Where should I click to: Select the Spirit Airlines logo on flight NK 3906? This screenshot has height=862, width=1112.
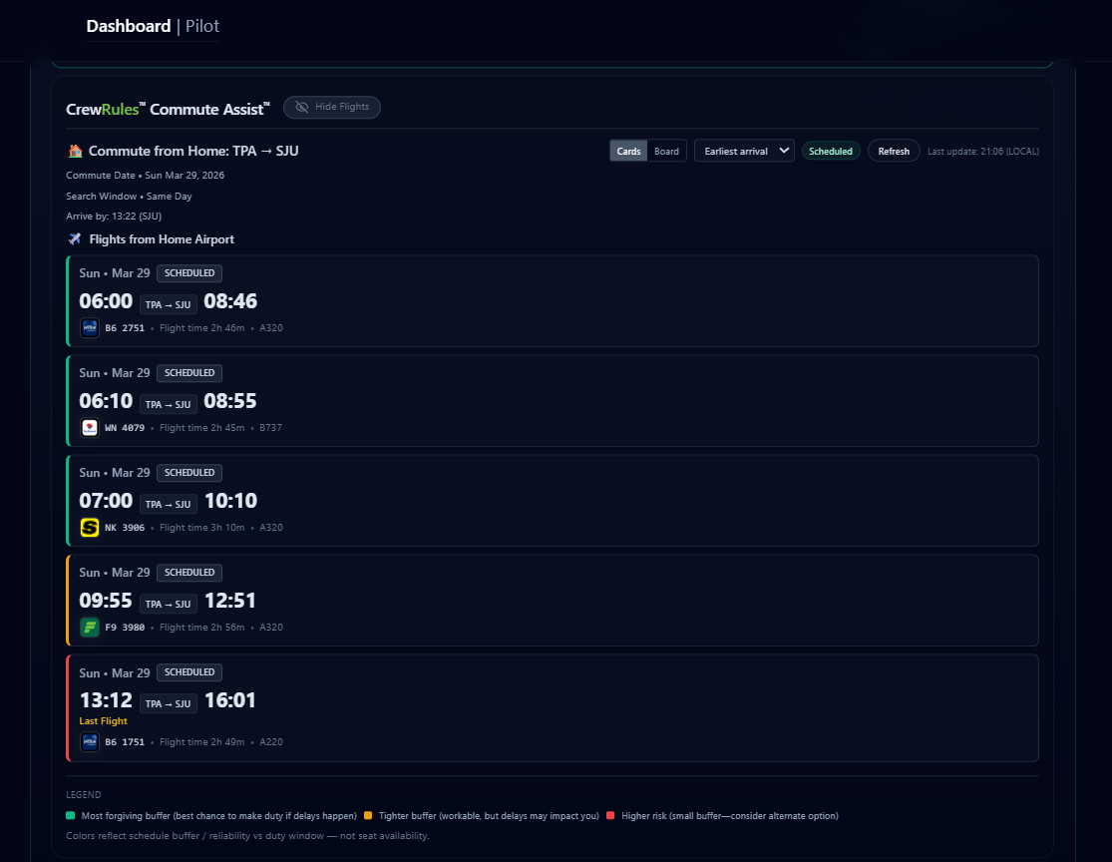[90, 527]
